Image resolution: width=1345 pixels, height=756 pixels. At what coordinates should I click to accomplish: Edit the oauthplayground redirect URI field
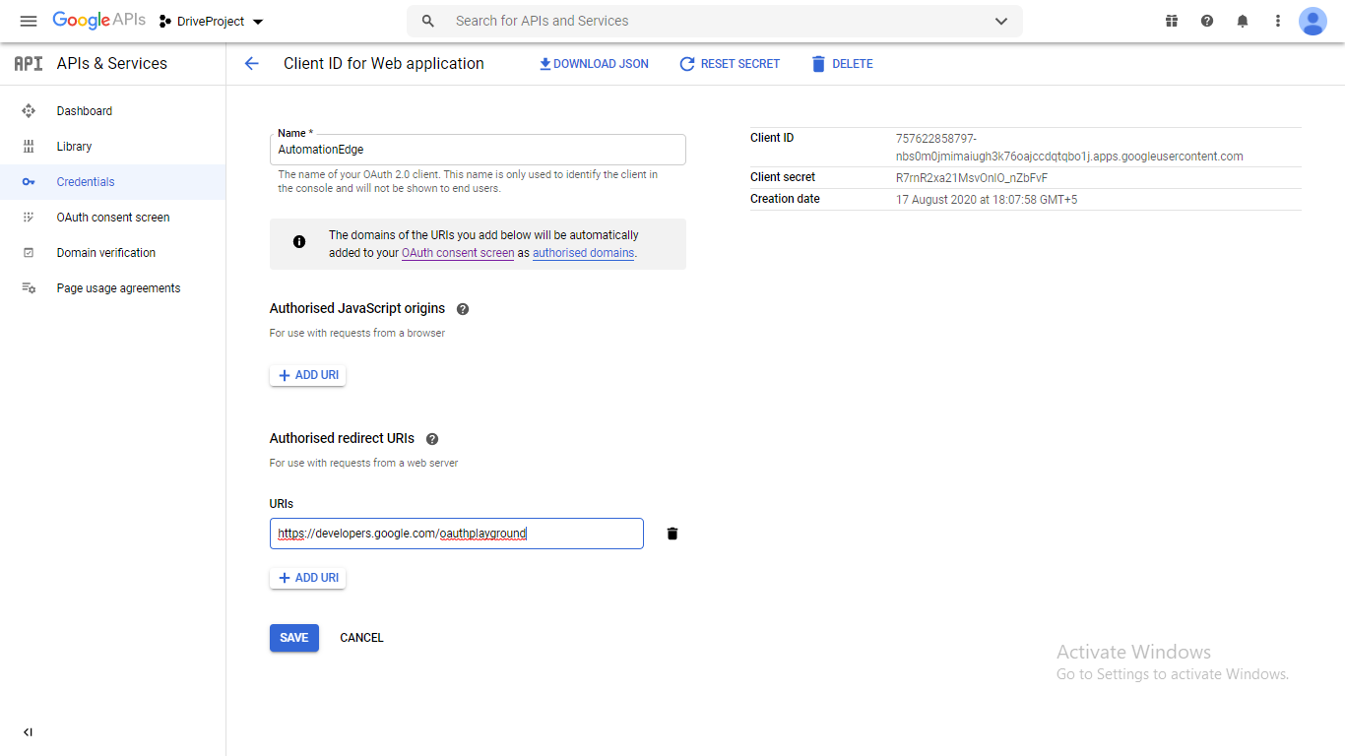pyautogui.click(x=457, y=534)
